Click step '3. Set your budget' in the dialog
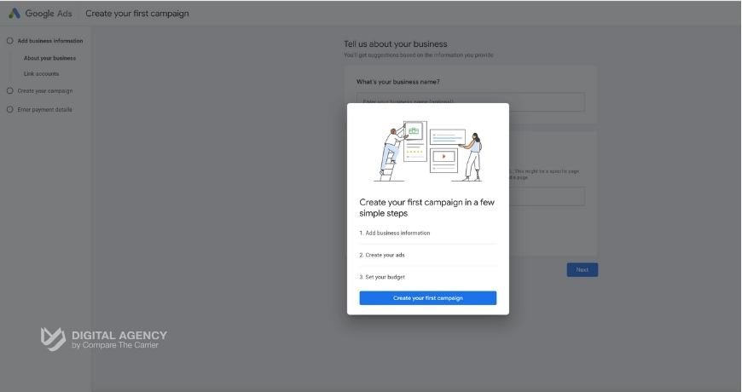Screen dimensions: 742x392 coord(382,277)
